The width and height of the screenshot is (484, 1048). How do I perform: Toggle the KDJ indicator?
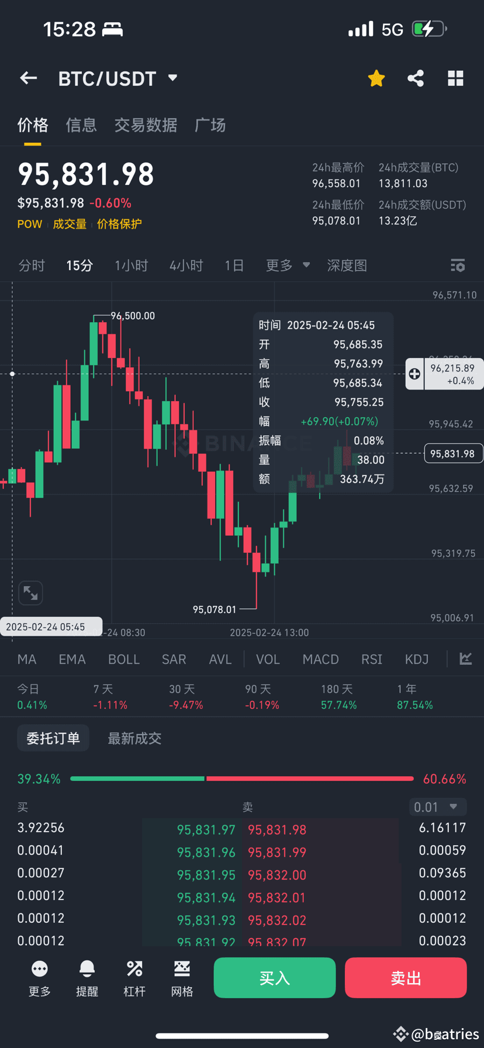click(x=417, y=659)
